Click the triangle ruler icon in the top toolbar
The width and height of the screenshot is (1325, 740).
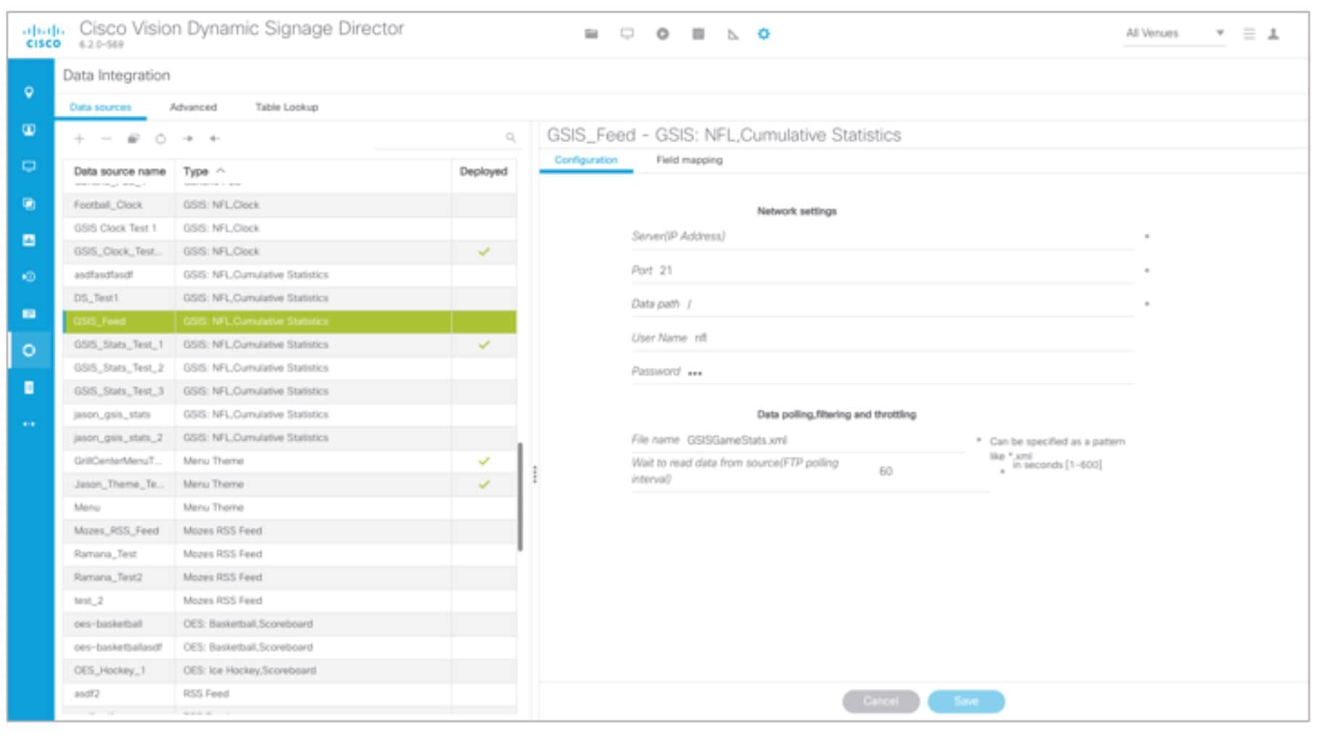733,34
